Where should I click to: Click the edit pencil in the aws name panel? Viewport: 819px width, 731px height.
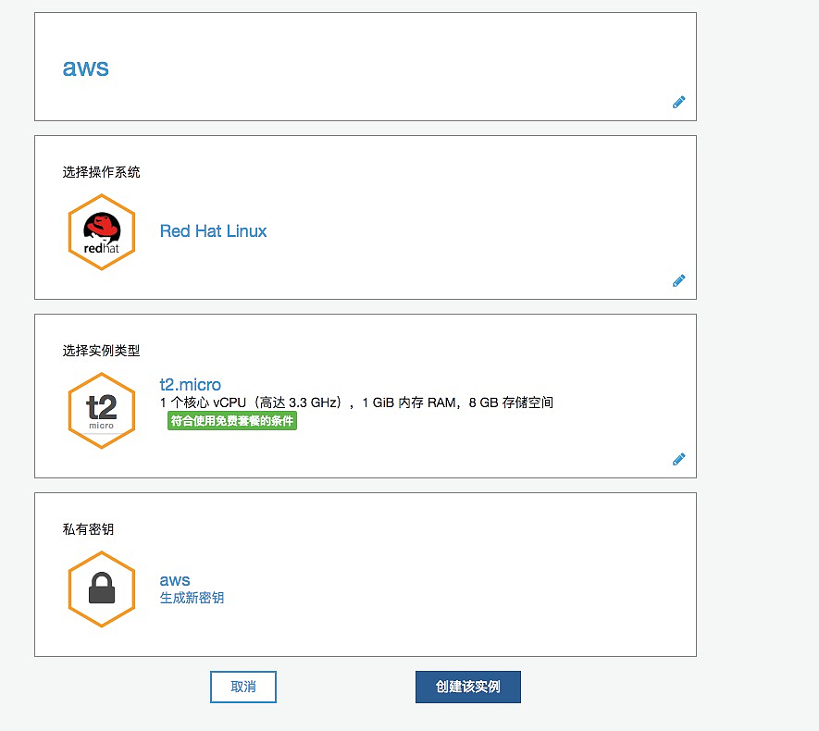(x=678, y=103)
